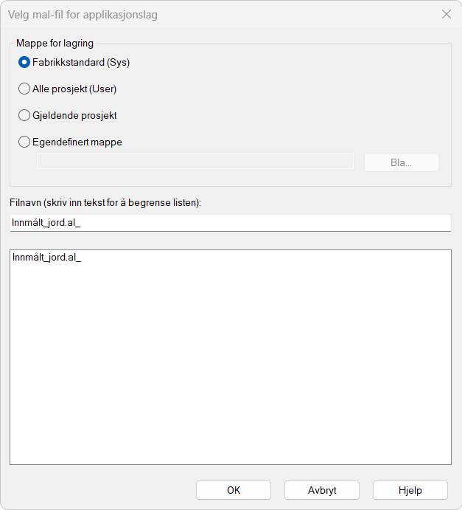This screenshot has height=510, width=462.
Task: Click the 'Gjeldende prosjekt' label text
Action: (74, 116)
